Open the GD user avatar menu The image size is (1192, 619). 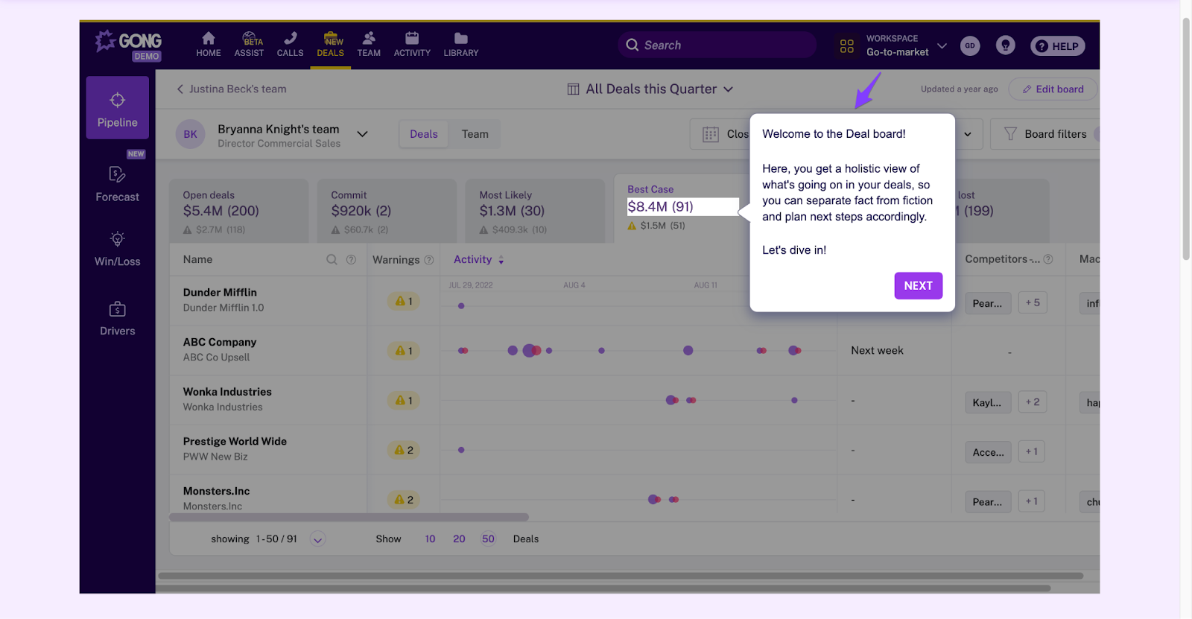tap(970, 45)
